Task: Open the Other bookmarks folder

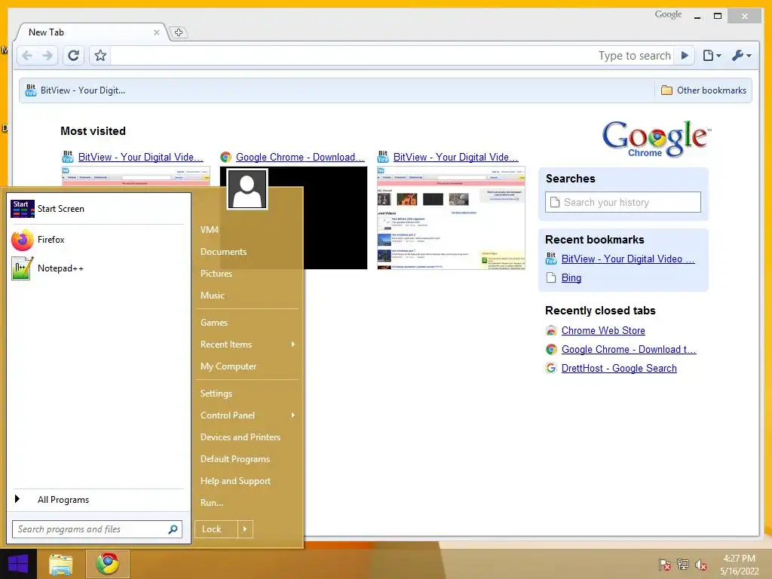Action: coord(703,90)
